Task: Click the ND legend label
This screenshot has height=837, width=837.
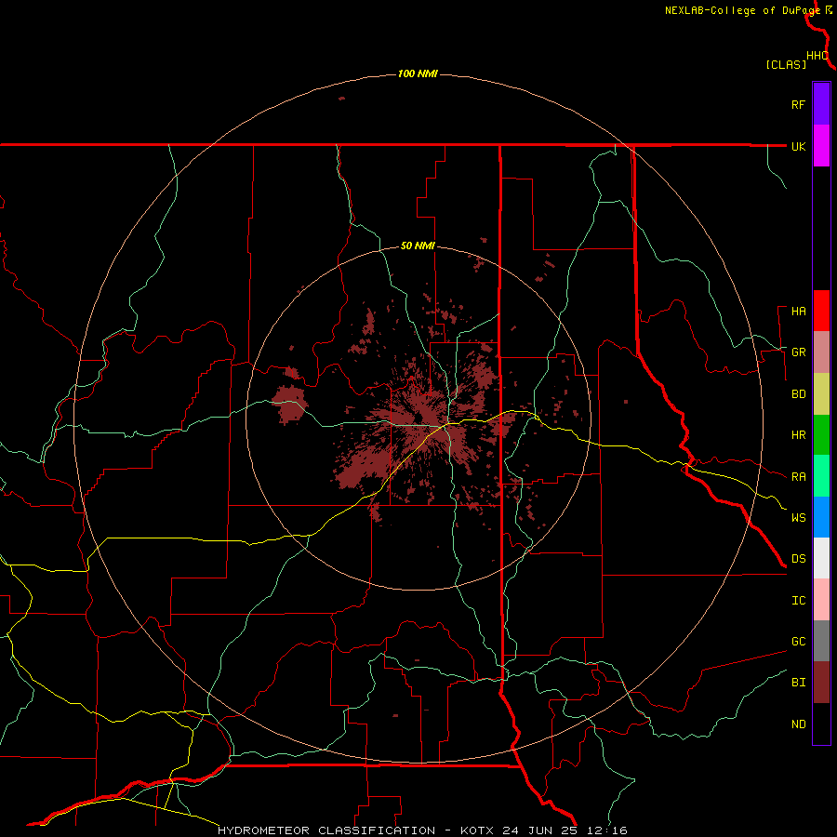Action: click(x=798, y=724)
